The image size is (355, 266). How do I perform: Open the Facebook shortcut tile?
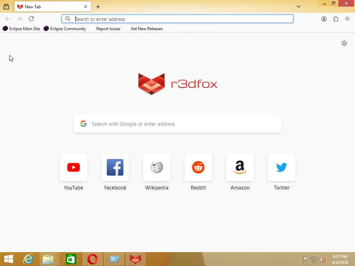click(115, 167)
